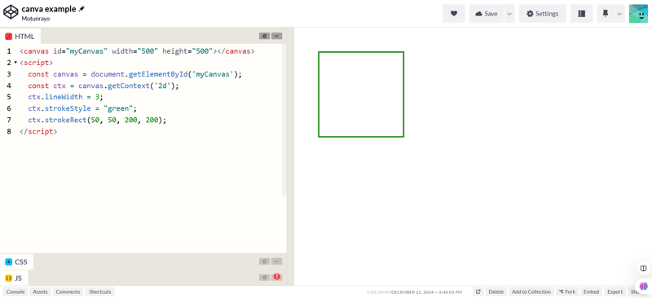The width and height of the screenshot is (652, 298).
Task: Delete this pen
Action: 496,291
